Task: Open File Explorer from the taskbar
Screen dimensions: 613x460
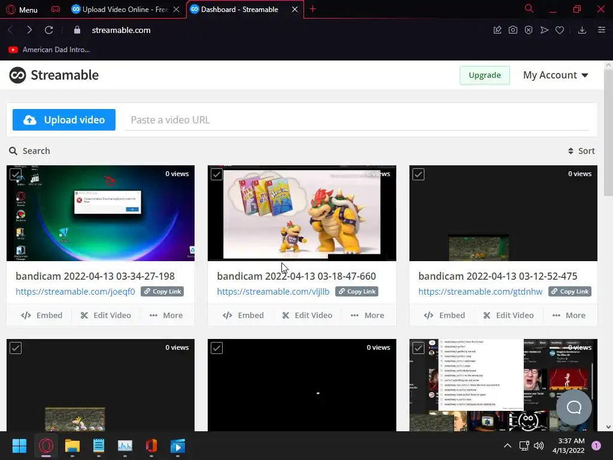Action: click(72, 446)
